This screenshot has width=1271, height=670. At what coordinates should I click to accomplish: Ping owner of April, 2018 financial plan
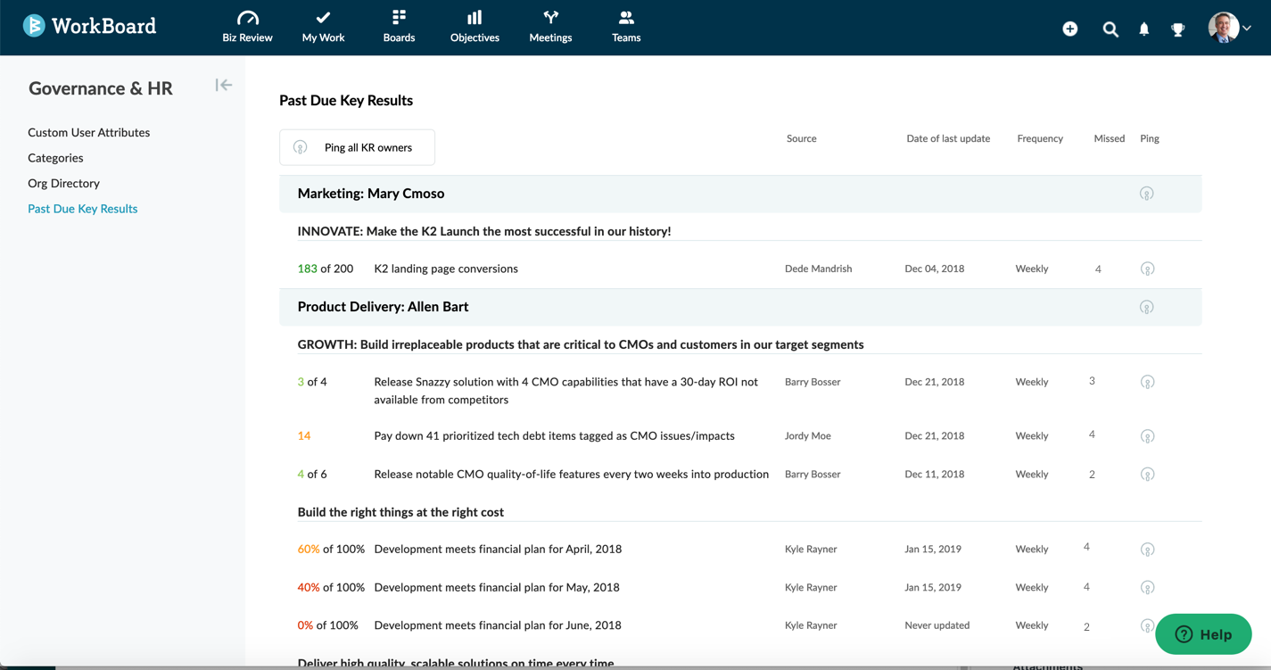coord(1148,550)
